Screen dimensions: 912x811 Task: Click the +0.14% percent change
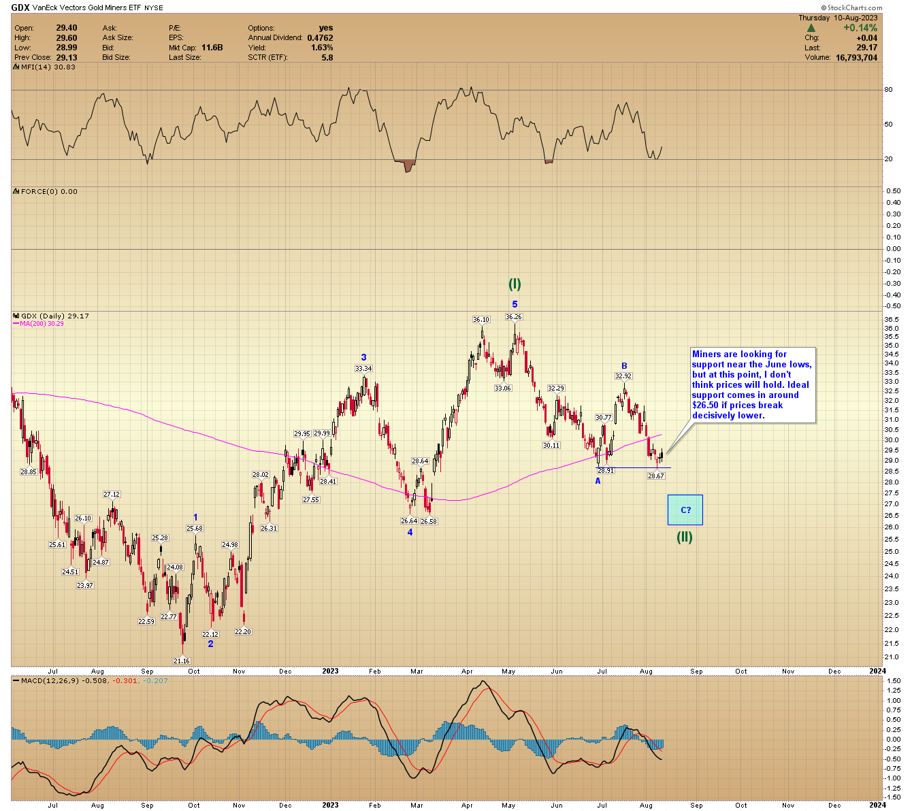(x=860, y=28)
